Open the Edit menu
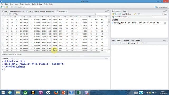Viewport: 169px width, 95px height. [6, 4]
